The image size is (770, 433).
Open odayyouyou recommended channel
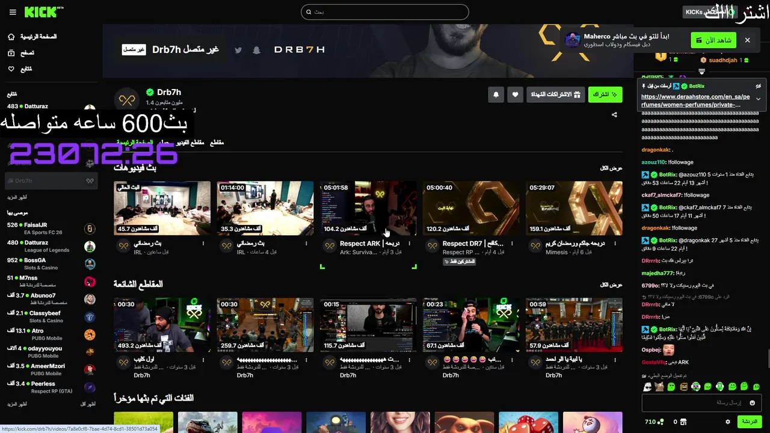(51, 352)
